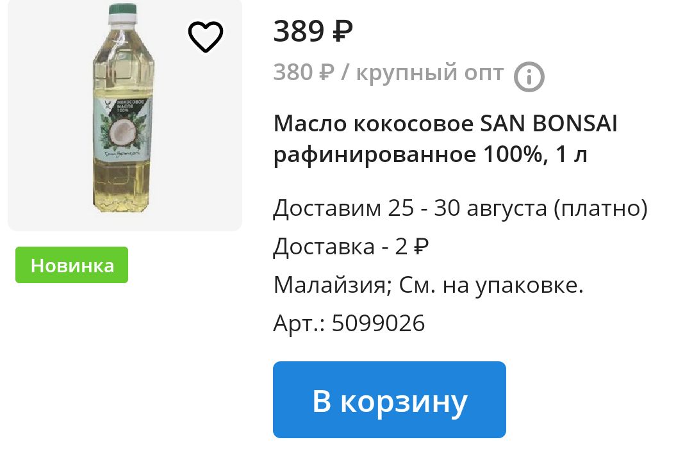The image size is (692, 451).
Task: Click the Доставка - 2 ₽ line
Action: tap(351, 246)
